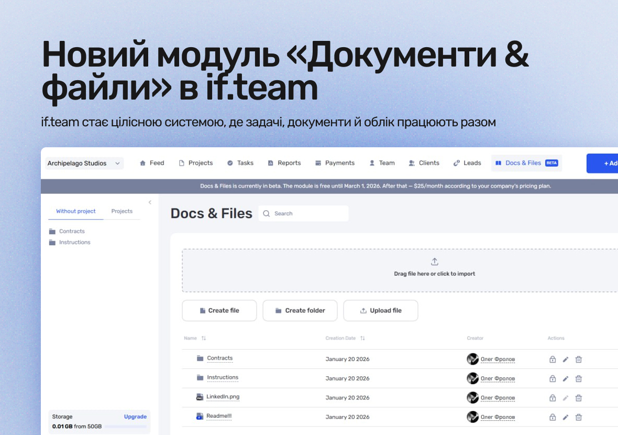Screen dimensions: 618x435
Task: Click the edit pencil for LinkedIn.png row
Action: point(566,398)
